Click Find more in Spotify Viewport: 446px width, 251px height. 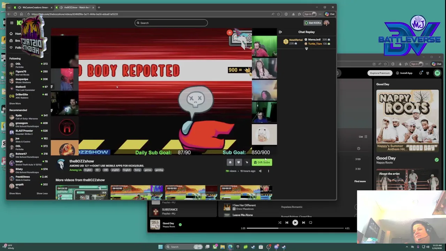(x=360, y=181)
